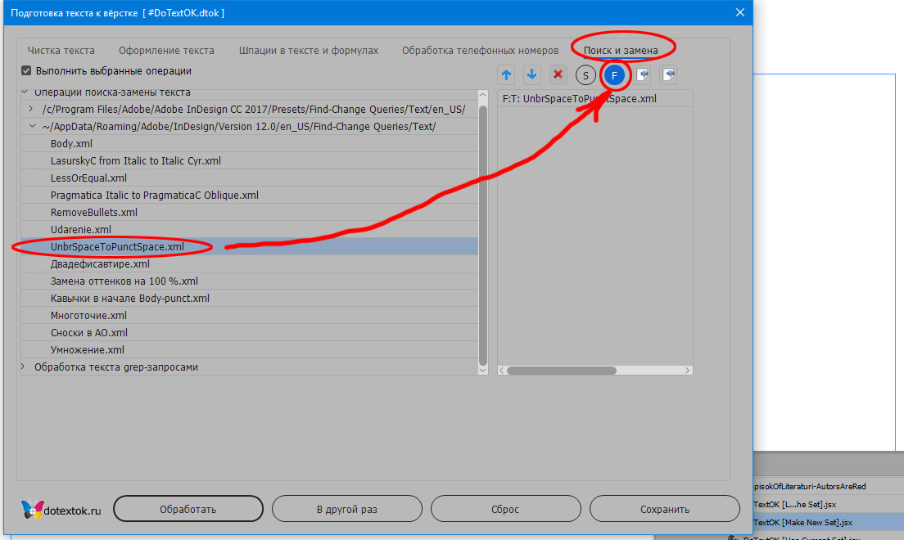Click the dotextok.ru butterfly logo
The height and width of the screenshot is (540, 904).
point(32,509)
